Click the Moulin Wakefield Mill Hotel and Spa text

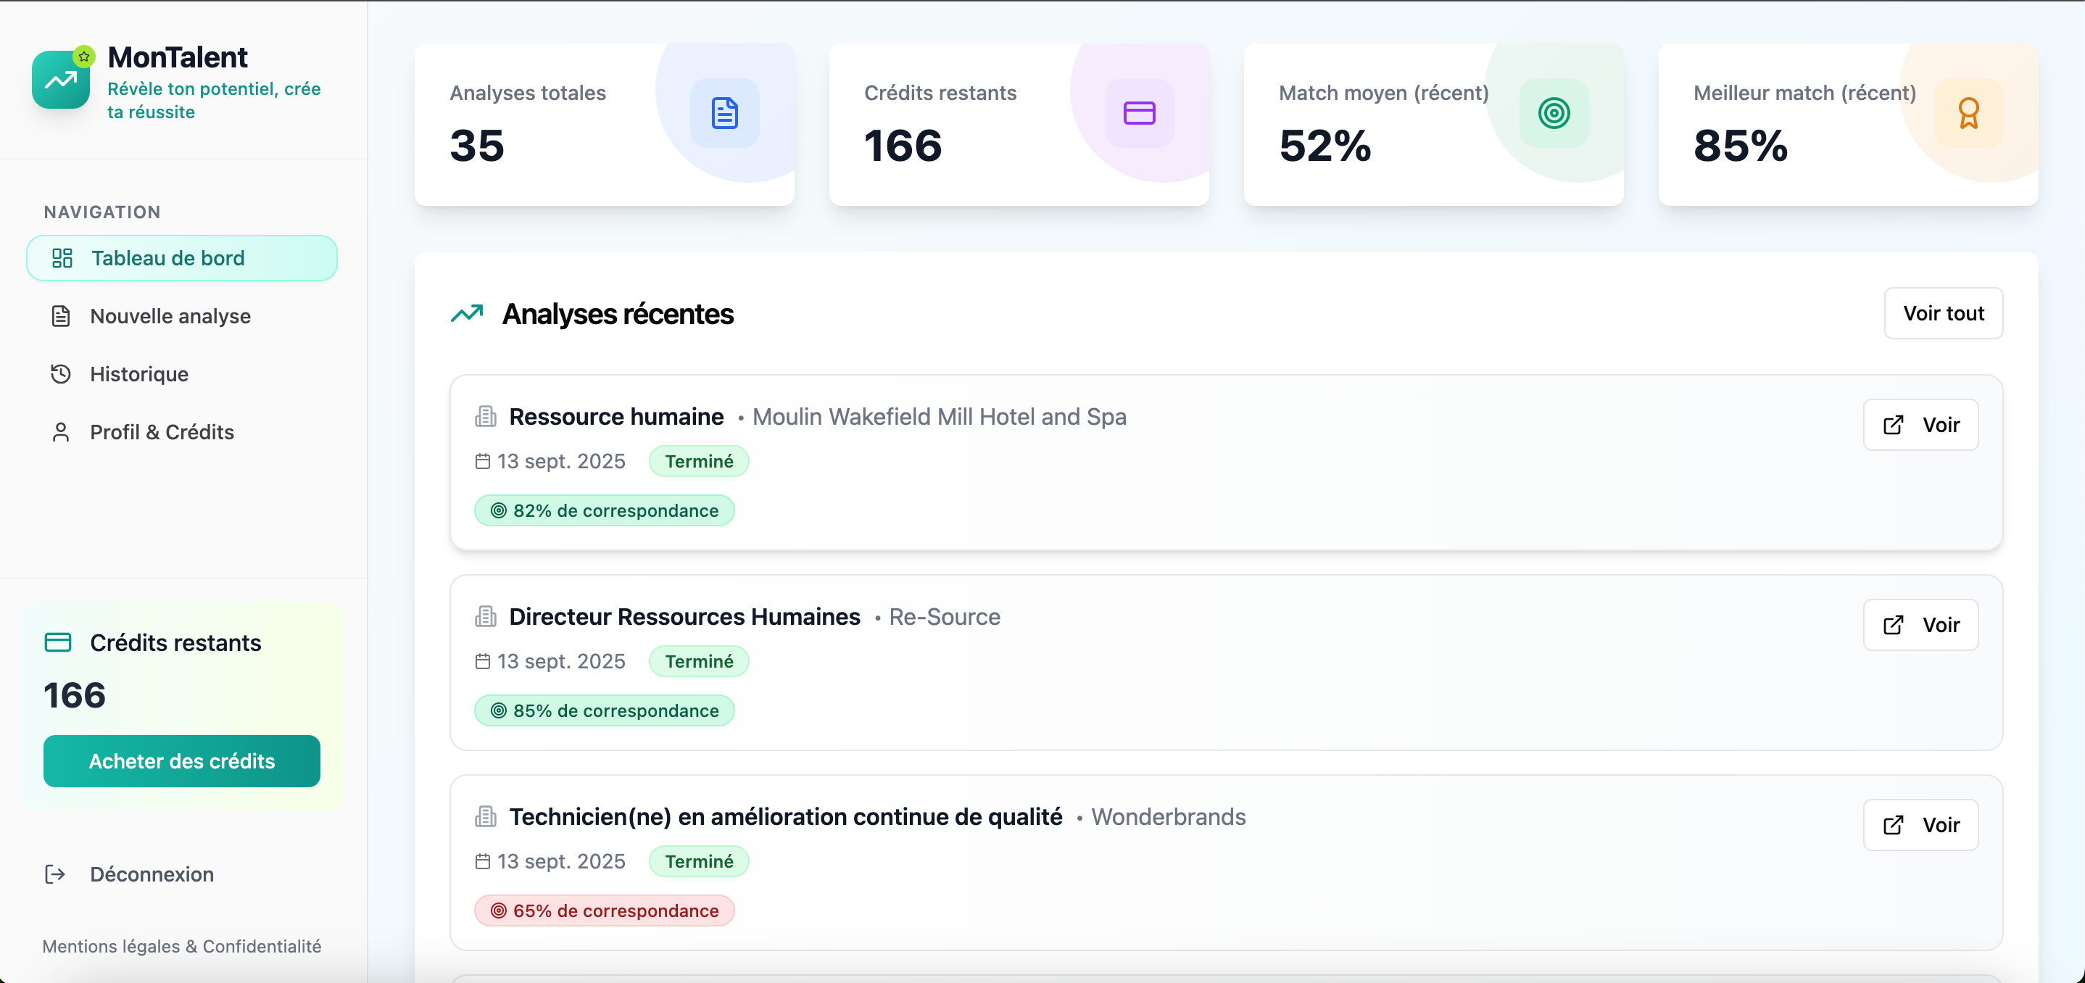pos(939,417)
